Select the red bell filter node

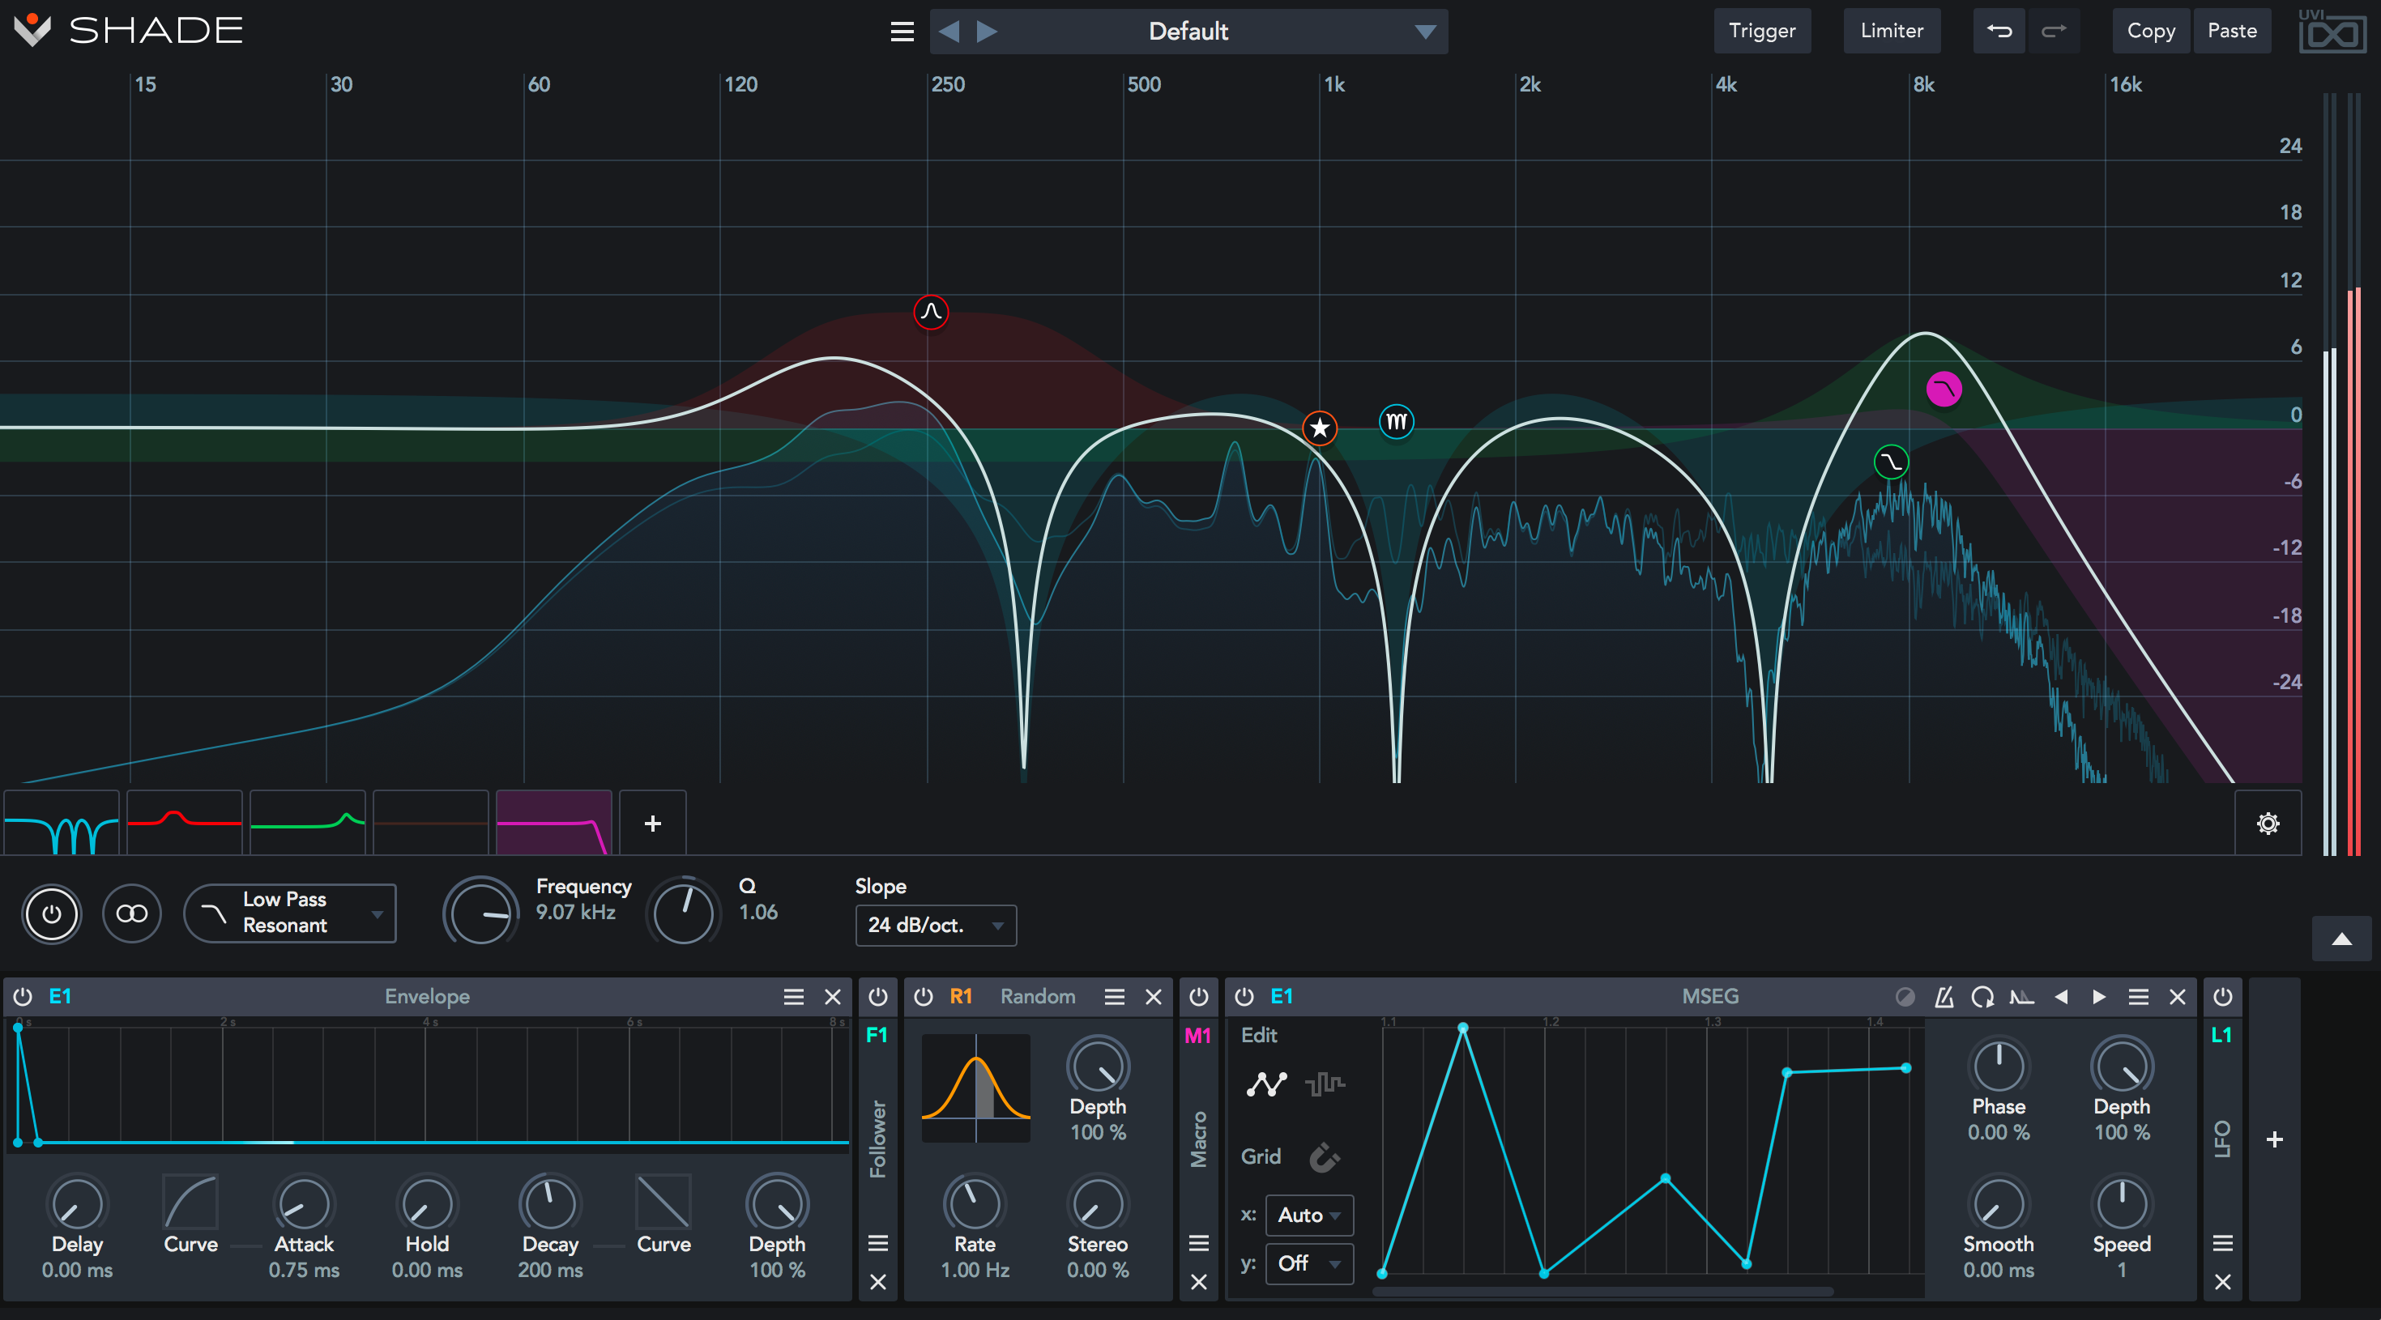click(x=931, y=313)
